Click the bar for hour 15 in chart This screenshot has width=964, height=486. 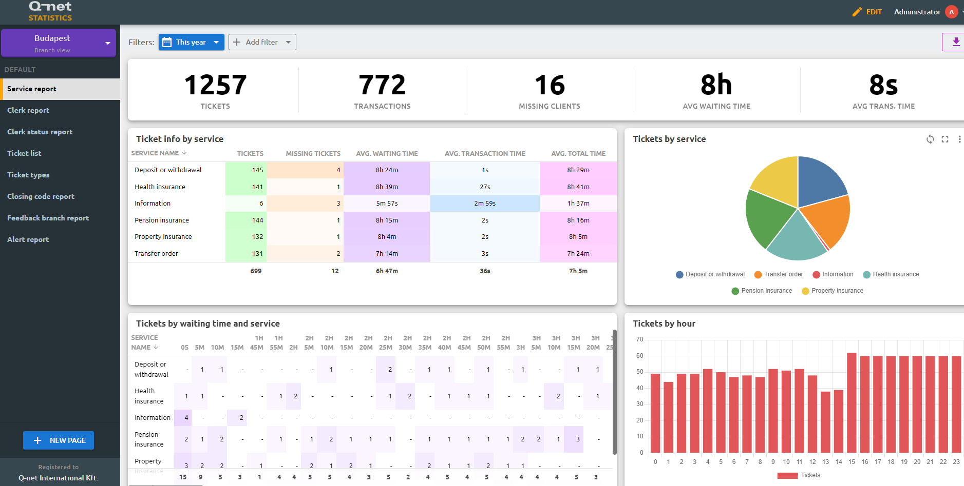[852, 403]
